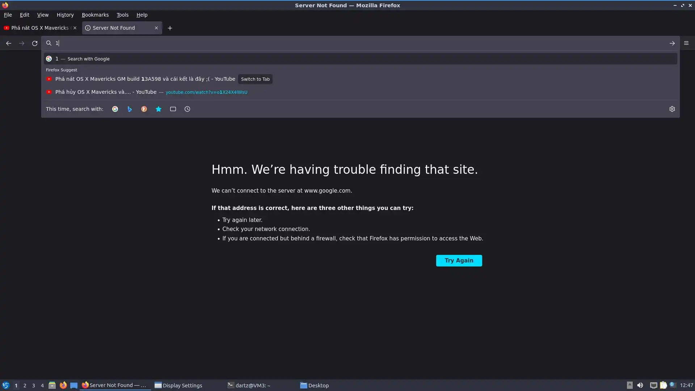The height and width of the screenshot is (391, 695).
Task: Click the Go arrow in address bar
Action: [x=672, y=43]
